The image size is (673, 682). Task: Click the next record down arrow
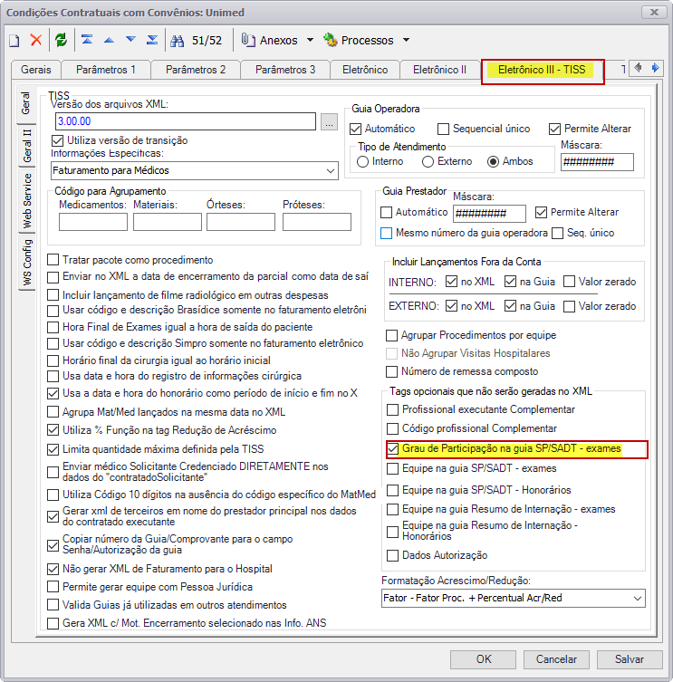coord(130,40)
